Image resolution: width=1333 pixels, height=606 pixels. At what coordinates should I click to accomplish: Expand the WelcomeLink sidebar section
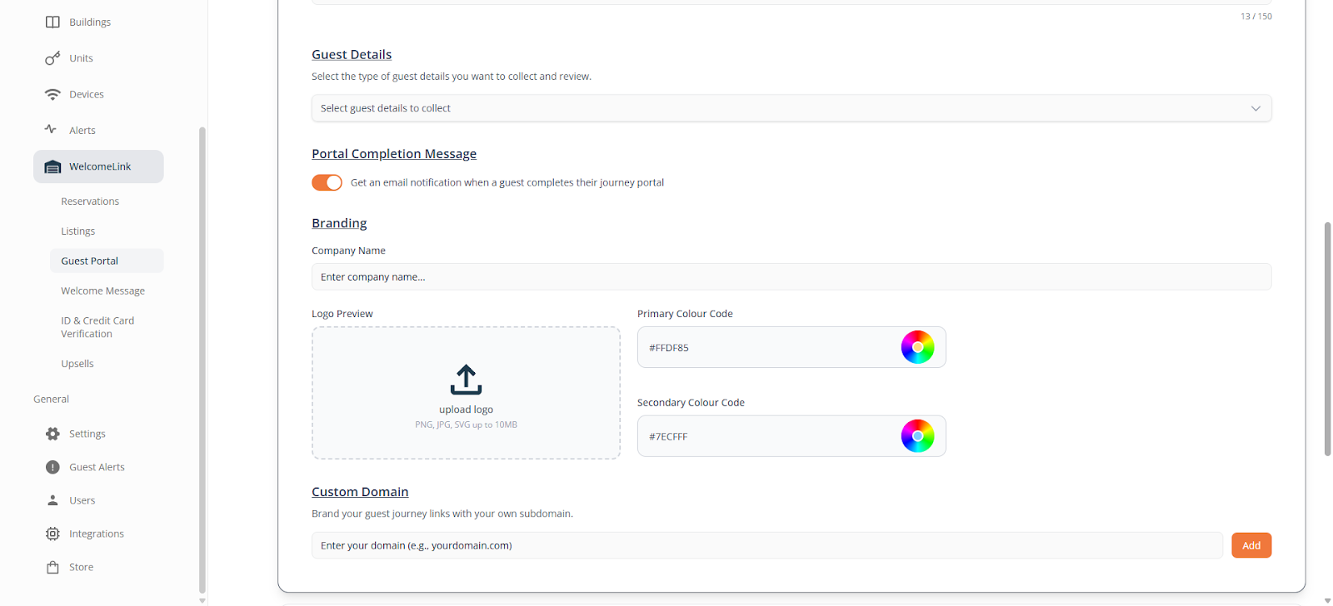coord(98,166)
